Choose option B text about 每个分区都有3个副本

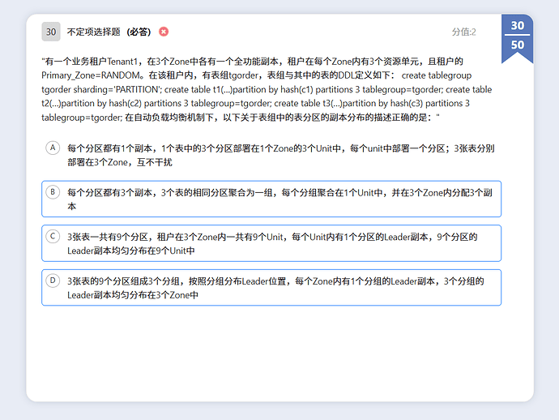coord(280,199)
